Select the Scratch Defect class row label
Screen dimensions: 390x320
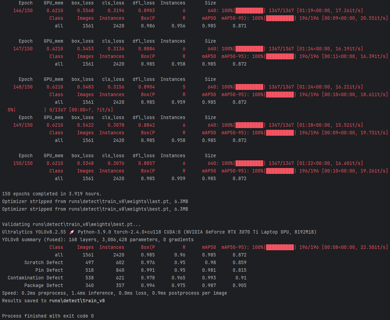(44, 262)
